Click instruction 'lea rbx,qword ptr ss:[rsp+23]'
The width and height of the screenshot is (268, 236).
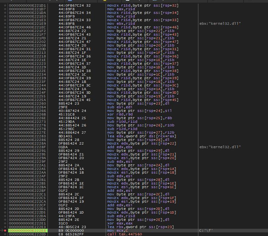(140, 227)
